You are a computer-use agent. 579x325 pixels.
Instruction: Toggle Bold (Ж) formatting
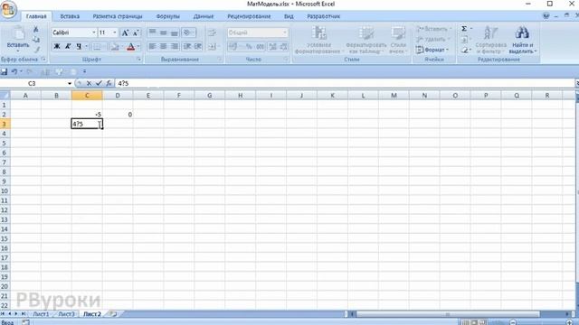(56, 46)
